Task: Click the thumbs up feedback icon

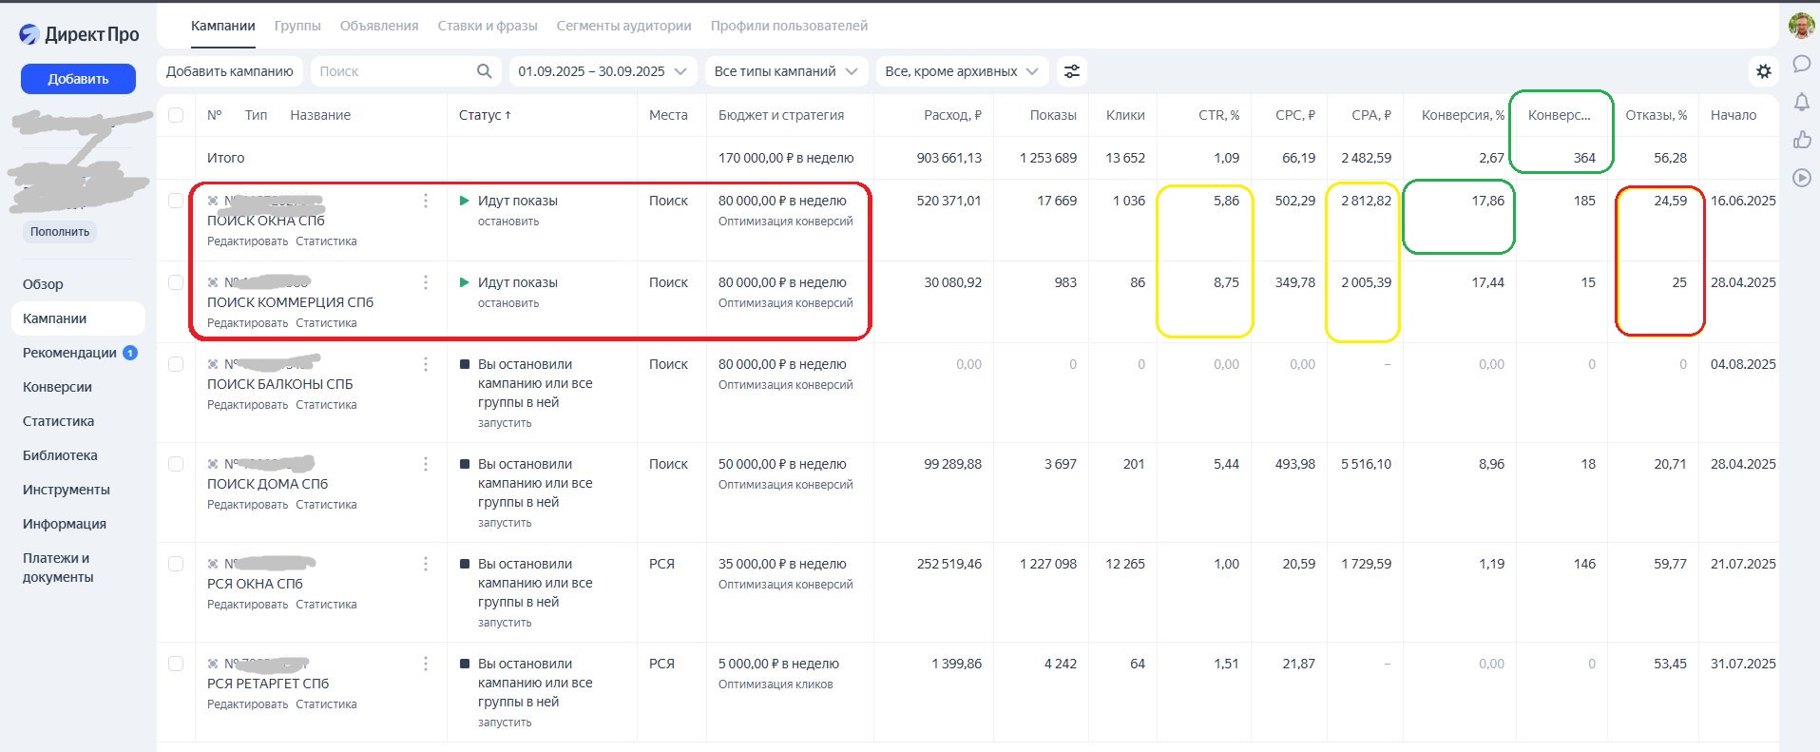Action: pyautogui.click(x=1801, y=140)
